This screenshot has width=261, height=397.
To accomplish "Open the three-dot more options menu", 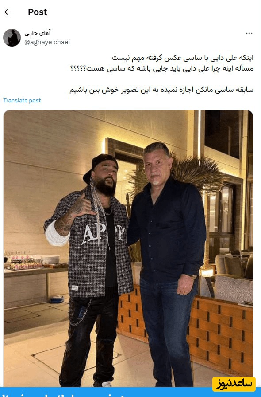I will 249,34.
